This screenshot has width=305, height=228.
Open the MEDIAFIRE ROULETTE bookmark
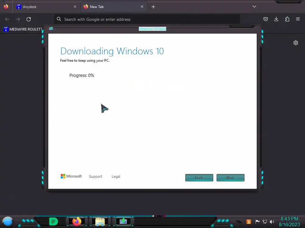23,29
